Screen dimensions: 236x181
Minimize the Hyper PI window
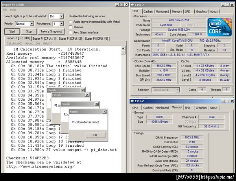(x=118, y=5)
